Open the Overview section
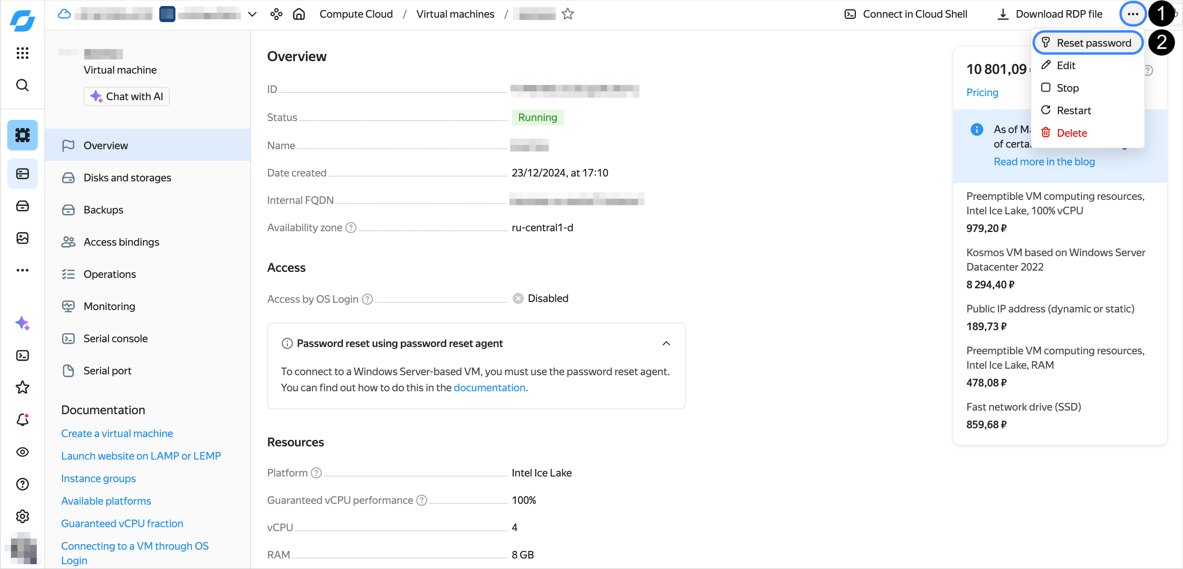Viewport: 1183px width, 569px height. pyautogui.click(x=148, y=146)
